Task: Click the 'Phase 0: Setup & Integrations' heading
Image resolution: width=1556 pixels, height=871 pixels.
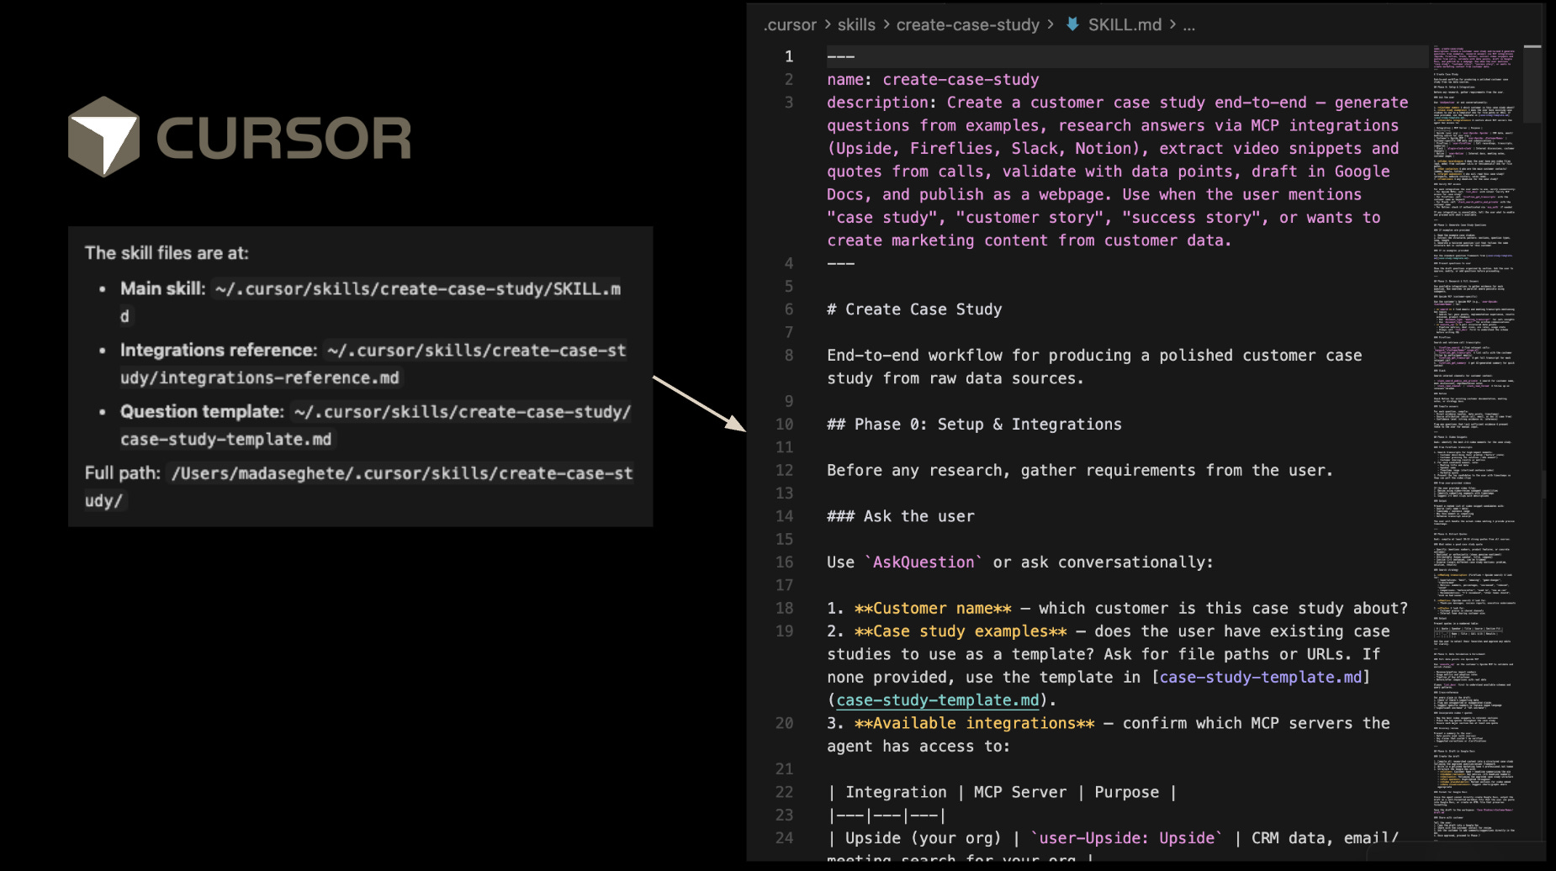Action: (974, 425)
